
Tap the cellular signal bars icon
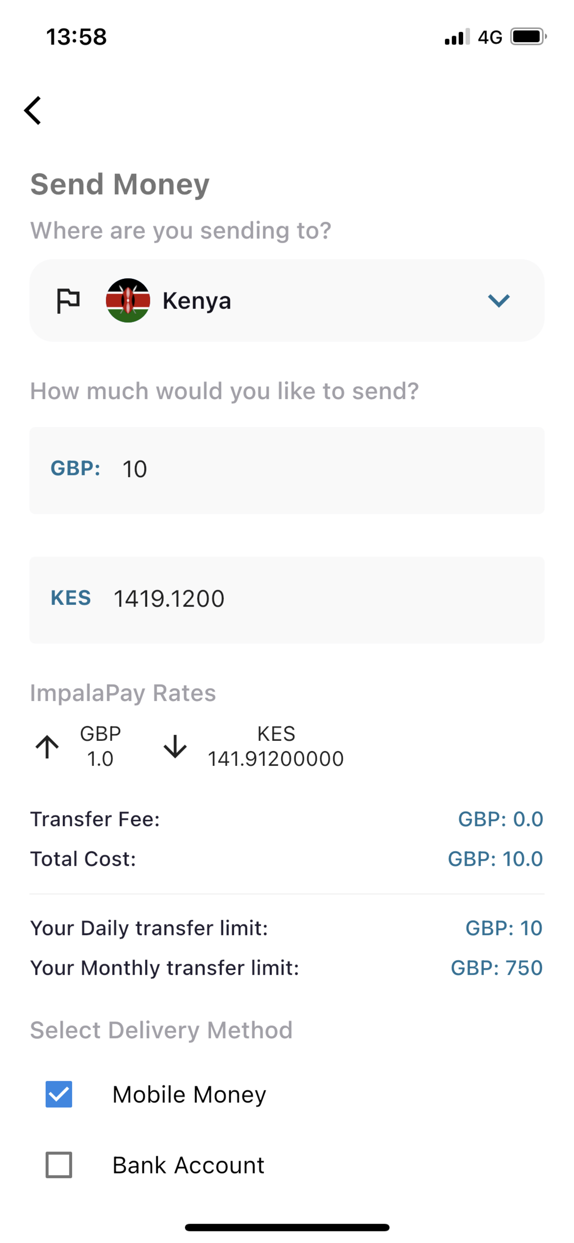tap(457, 37)
